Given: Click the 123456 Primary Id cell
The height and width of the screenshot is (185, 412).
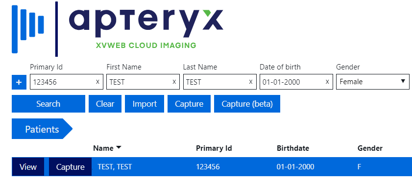Looking at the screenshot, I should tap(208, 166).
